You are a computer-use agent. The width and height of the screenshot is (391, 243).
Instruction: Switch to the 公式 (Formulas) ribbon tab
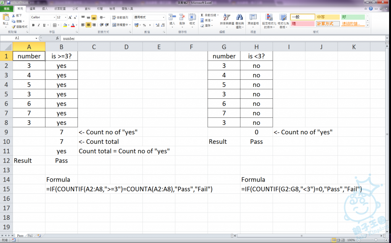tap(75, 8)
